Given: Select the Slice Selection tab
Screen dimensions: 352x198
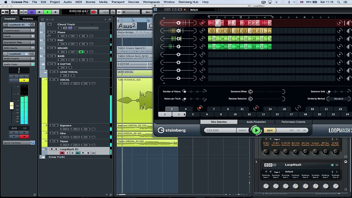Looking at the screenshot, I should [219, 122].
